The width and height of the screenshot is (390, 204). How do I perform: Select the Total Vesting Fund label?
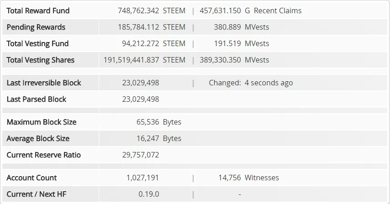coord(37,43)
